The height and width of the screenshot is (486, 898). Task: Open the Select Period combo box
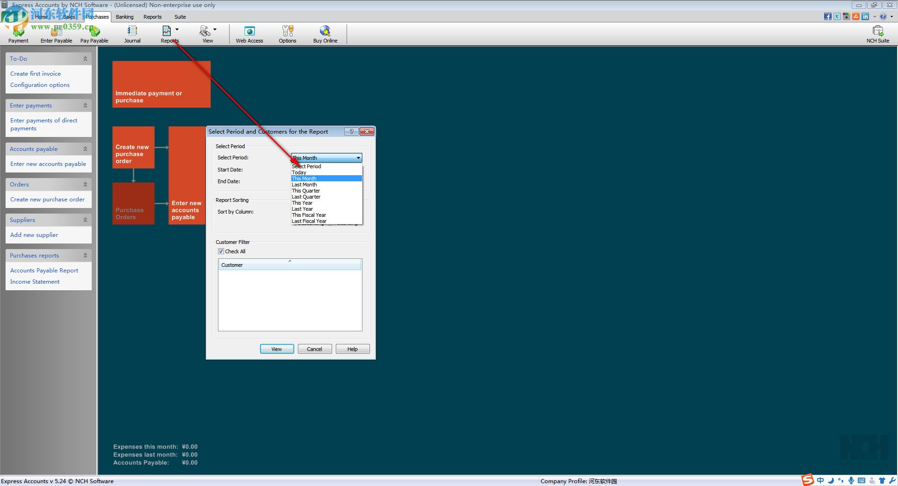(x=326, y=158)
